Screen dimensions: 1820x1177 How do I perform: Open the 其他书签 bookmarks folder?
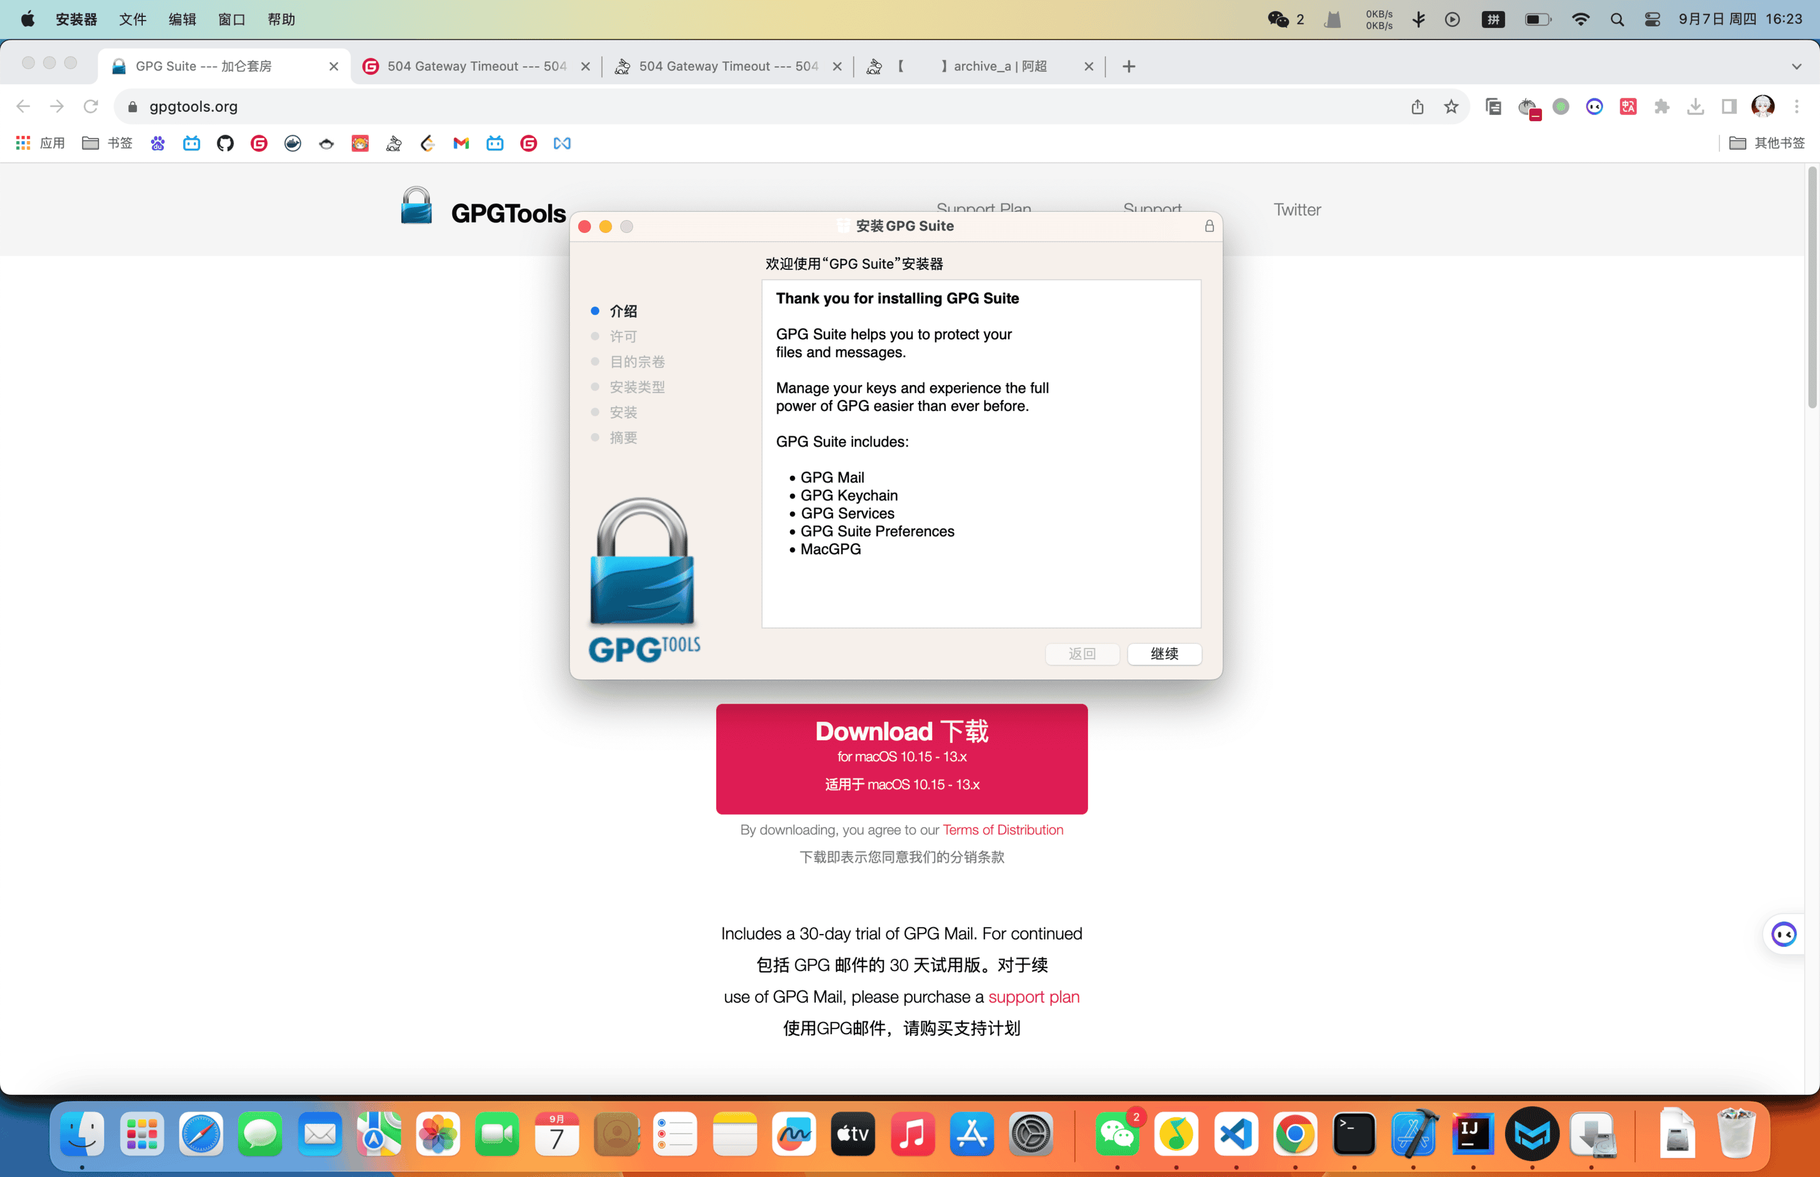click(1767, 143)
